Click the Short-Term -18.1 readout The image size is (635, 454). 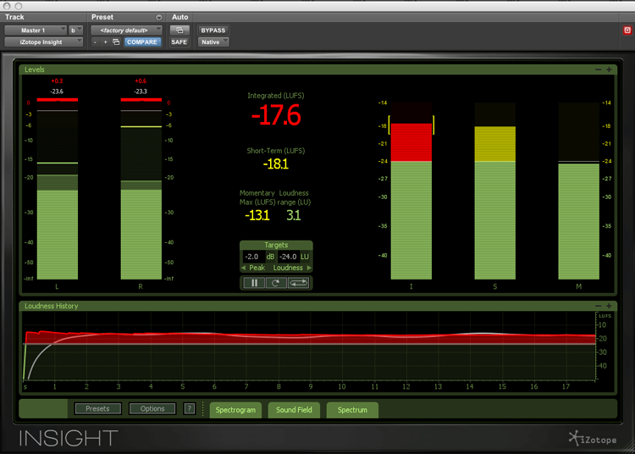click(x=276, y=164)
